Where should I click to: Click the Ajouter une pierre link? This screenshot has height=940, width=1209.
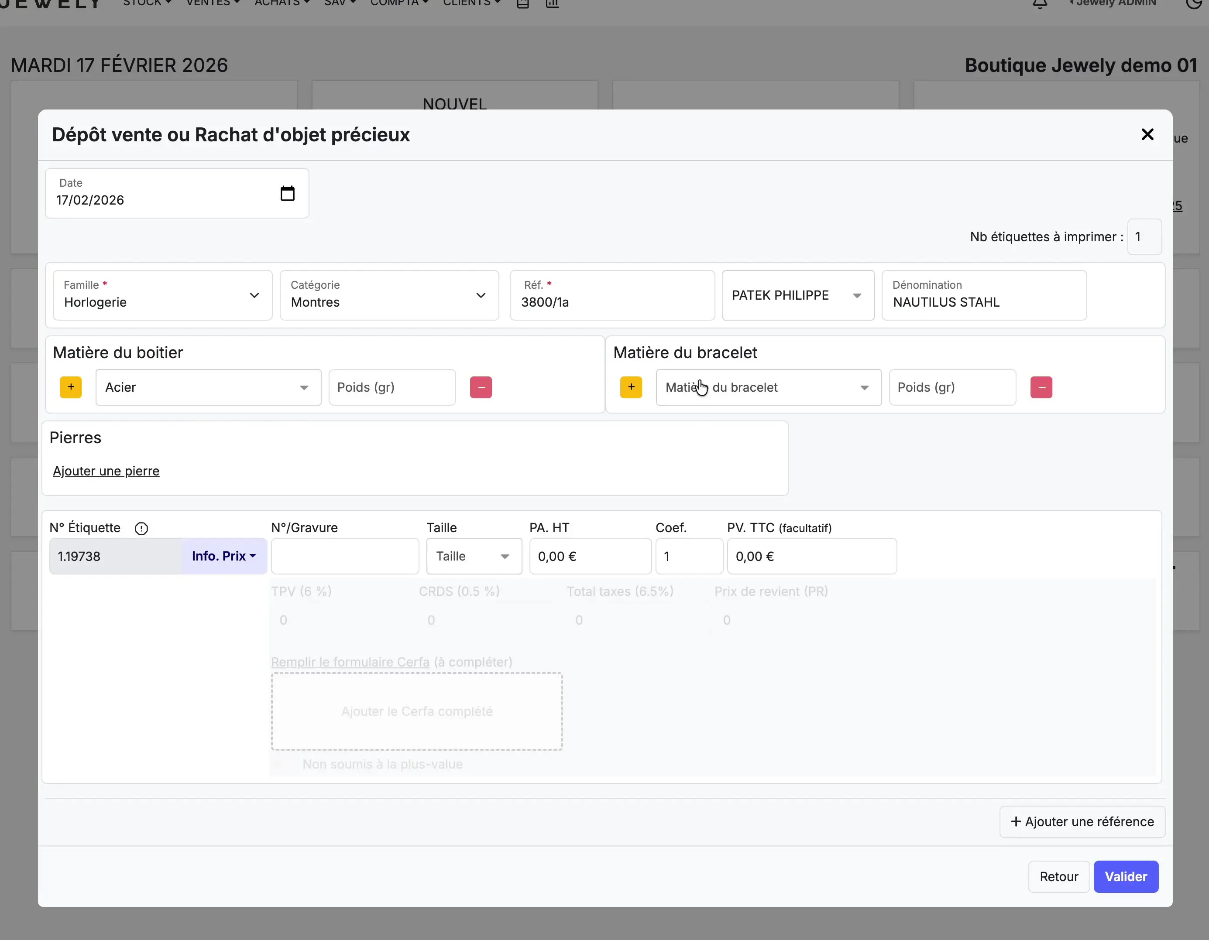[x=106, y=471]
